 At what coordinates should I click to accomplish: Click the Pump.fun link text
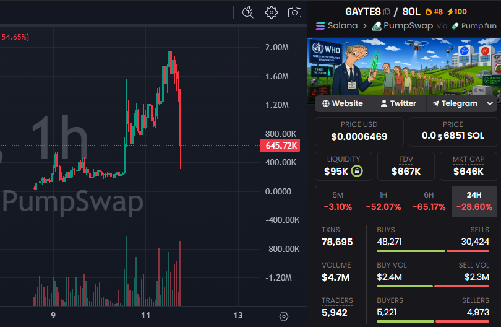pyautogui.click(x=479, y=26)
